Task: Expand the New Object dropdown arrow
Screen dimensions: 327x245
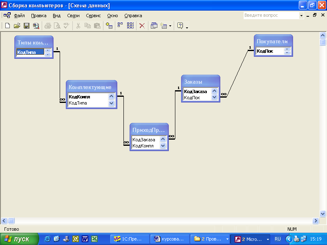Action: click(x=170, y=26)
